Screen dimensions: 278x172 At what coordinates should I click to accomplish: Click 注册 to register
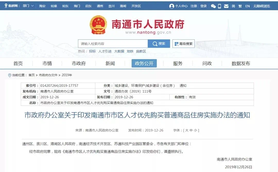[x=194, y=6]
